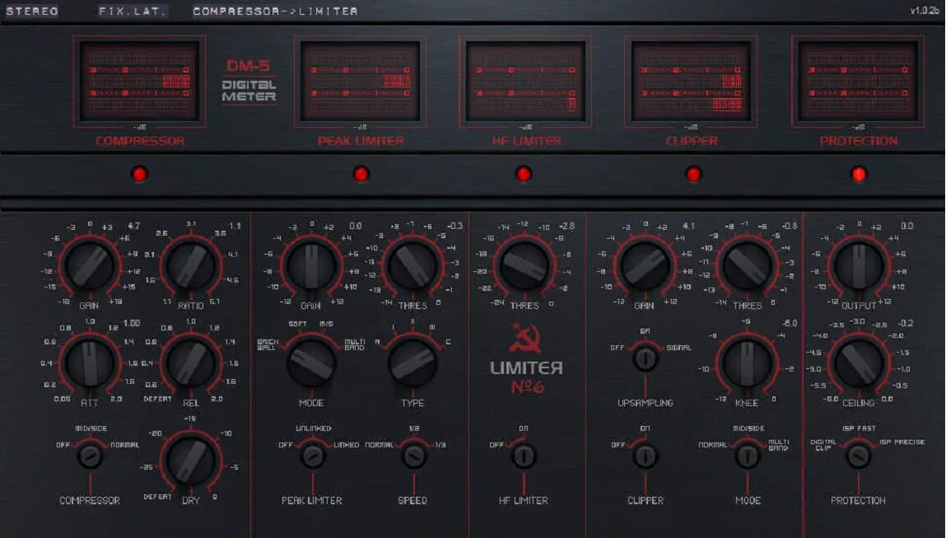This screenshot has height=538, width=946.
Task: Click the ceiling value -0.2
Action: pos(905,323)
